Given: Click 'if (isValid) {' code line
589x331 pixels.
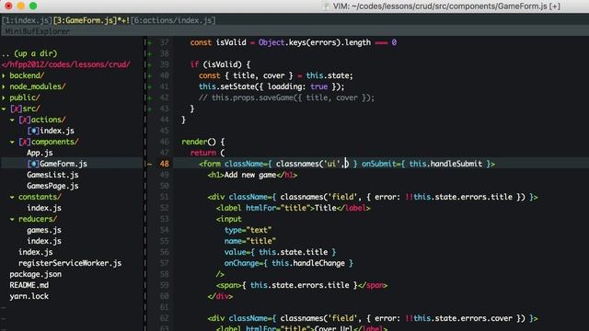Looking at the screenshot, I should tap(220, 64).
